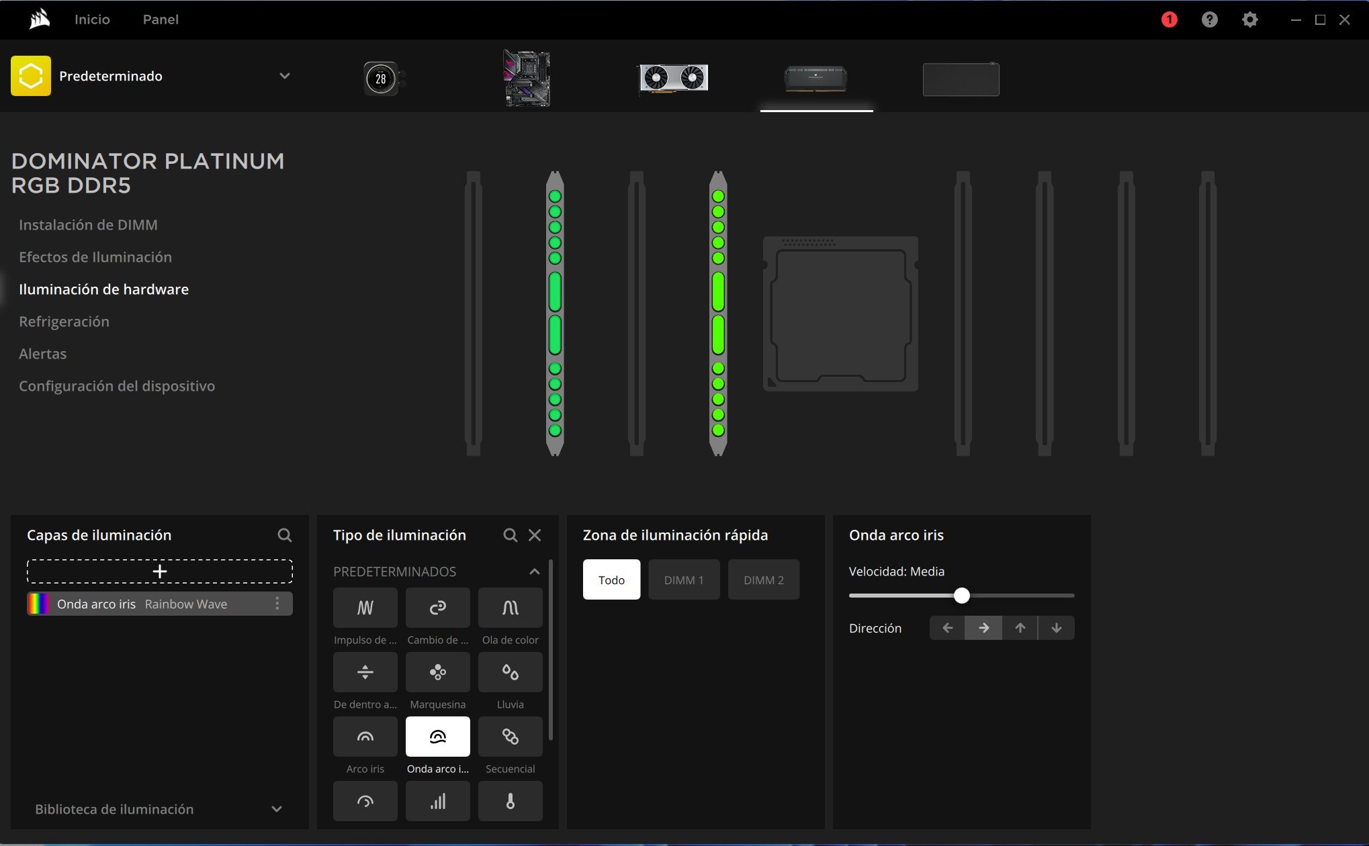This screenshot has height=846, width=1369.
Task: Open the notification alert badge
Action: (1169, 19)
